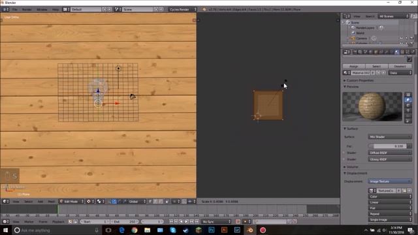Select flat plane preview type icon
Image resolution: width=418 pixels, height=235 pixels.
coord(408,95)
